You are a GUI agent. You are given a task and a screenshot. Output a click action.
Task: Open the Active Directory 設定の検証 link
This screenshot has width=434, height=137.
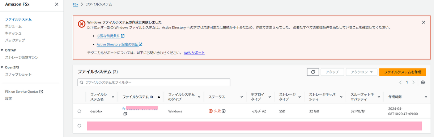[117, 44]
